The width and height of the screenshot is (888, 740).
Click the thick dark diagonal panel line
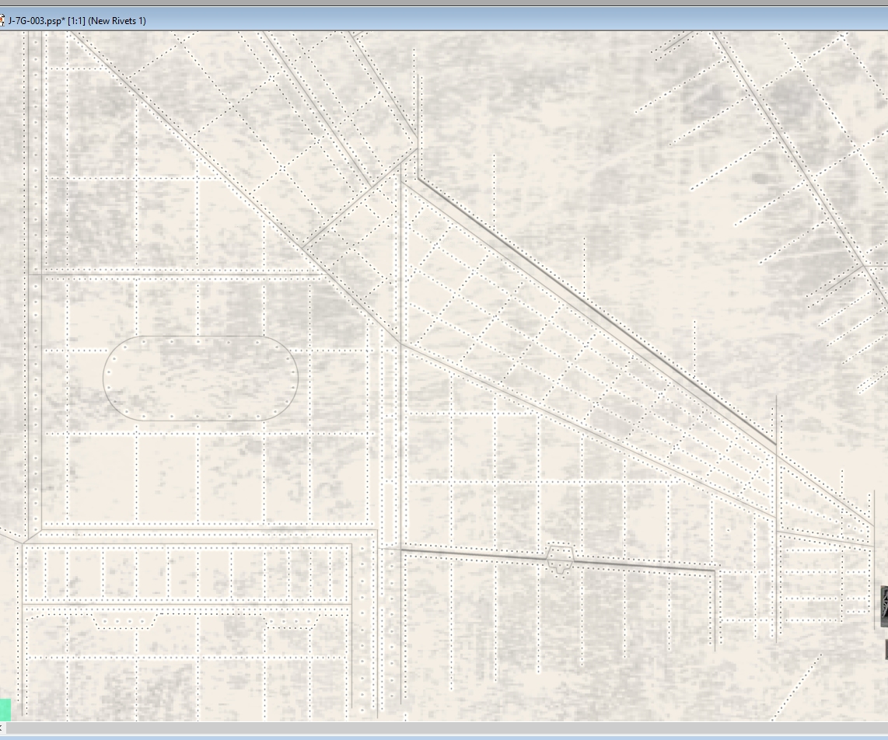(597, 312)
